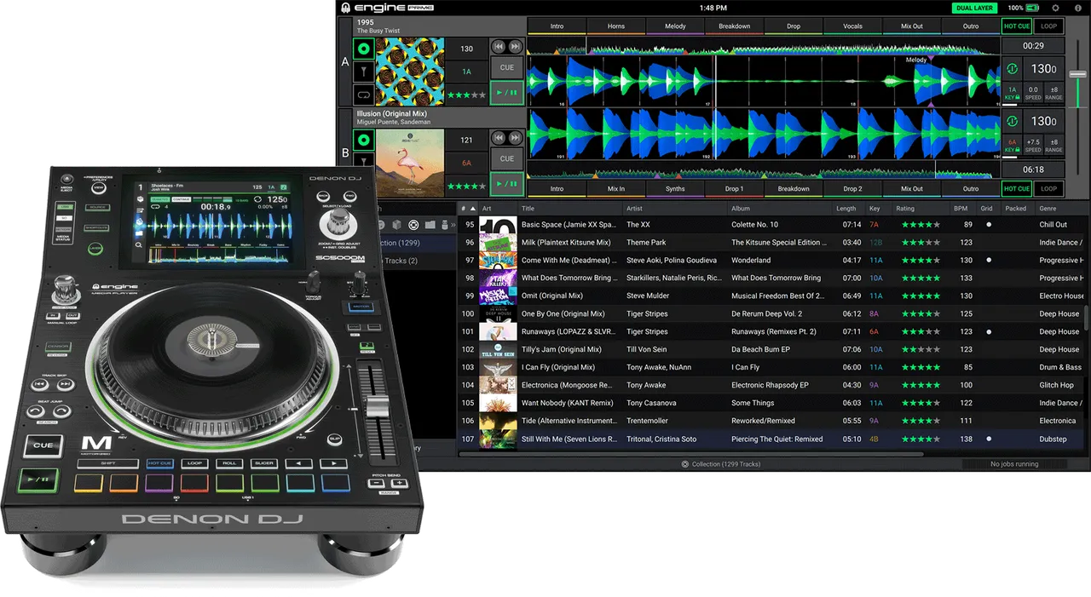Screen dimensions: 1091x597
Task: Click the library horizontal scrollbar
Action: (690, 454)
